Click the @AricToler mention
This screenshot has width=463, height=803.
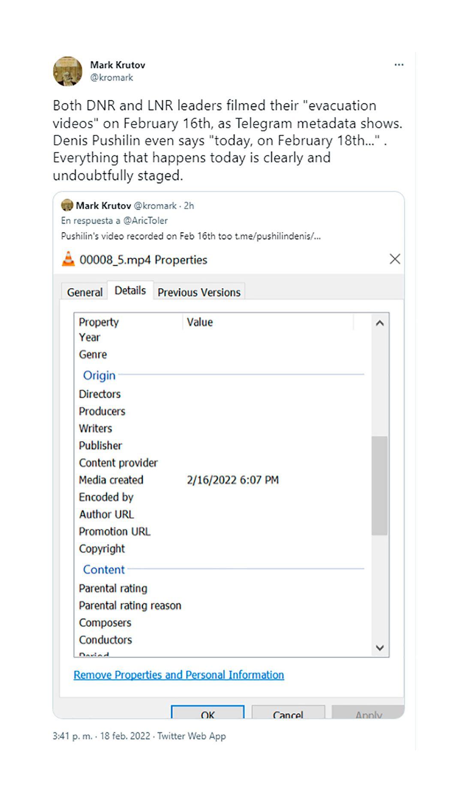[145, 220]
